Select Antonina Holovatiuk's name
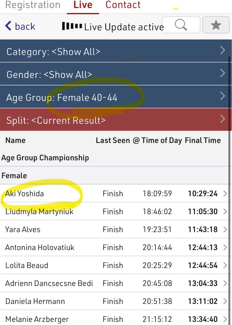Viewport: 232px width, 325px height. pyautogui.click(x=40, y=248)
